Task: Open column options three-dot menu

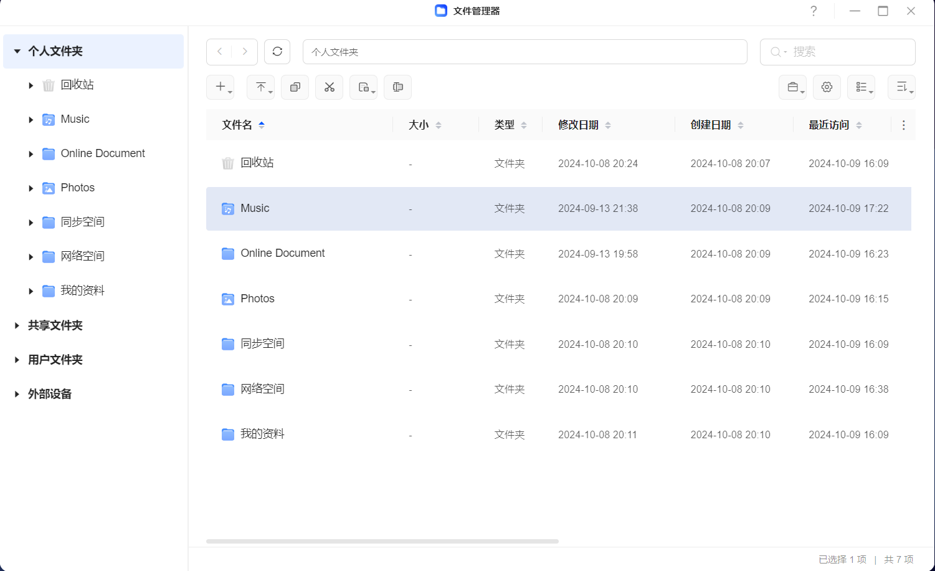Action: [903, 125]
